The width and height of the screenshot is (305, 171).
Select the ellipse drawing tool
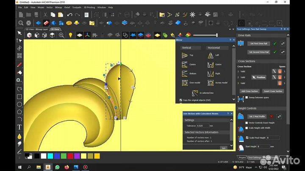coord(19,104)
